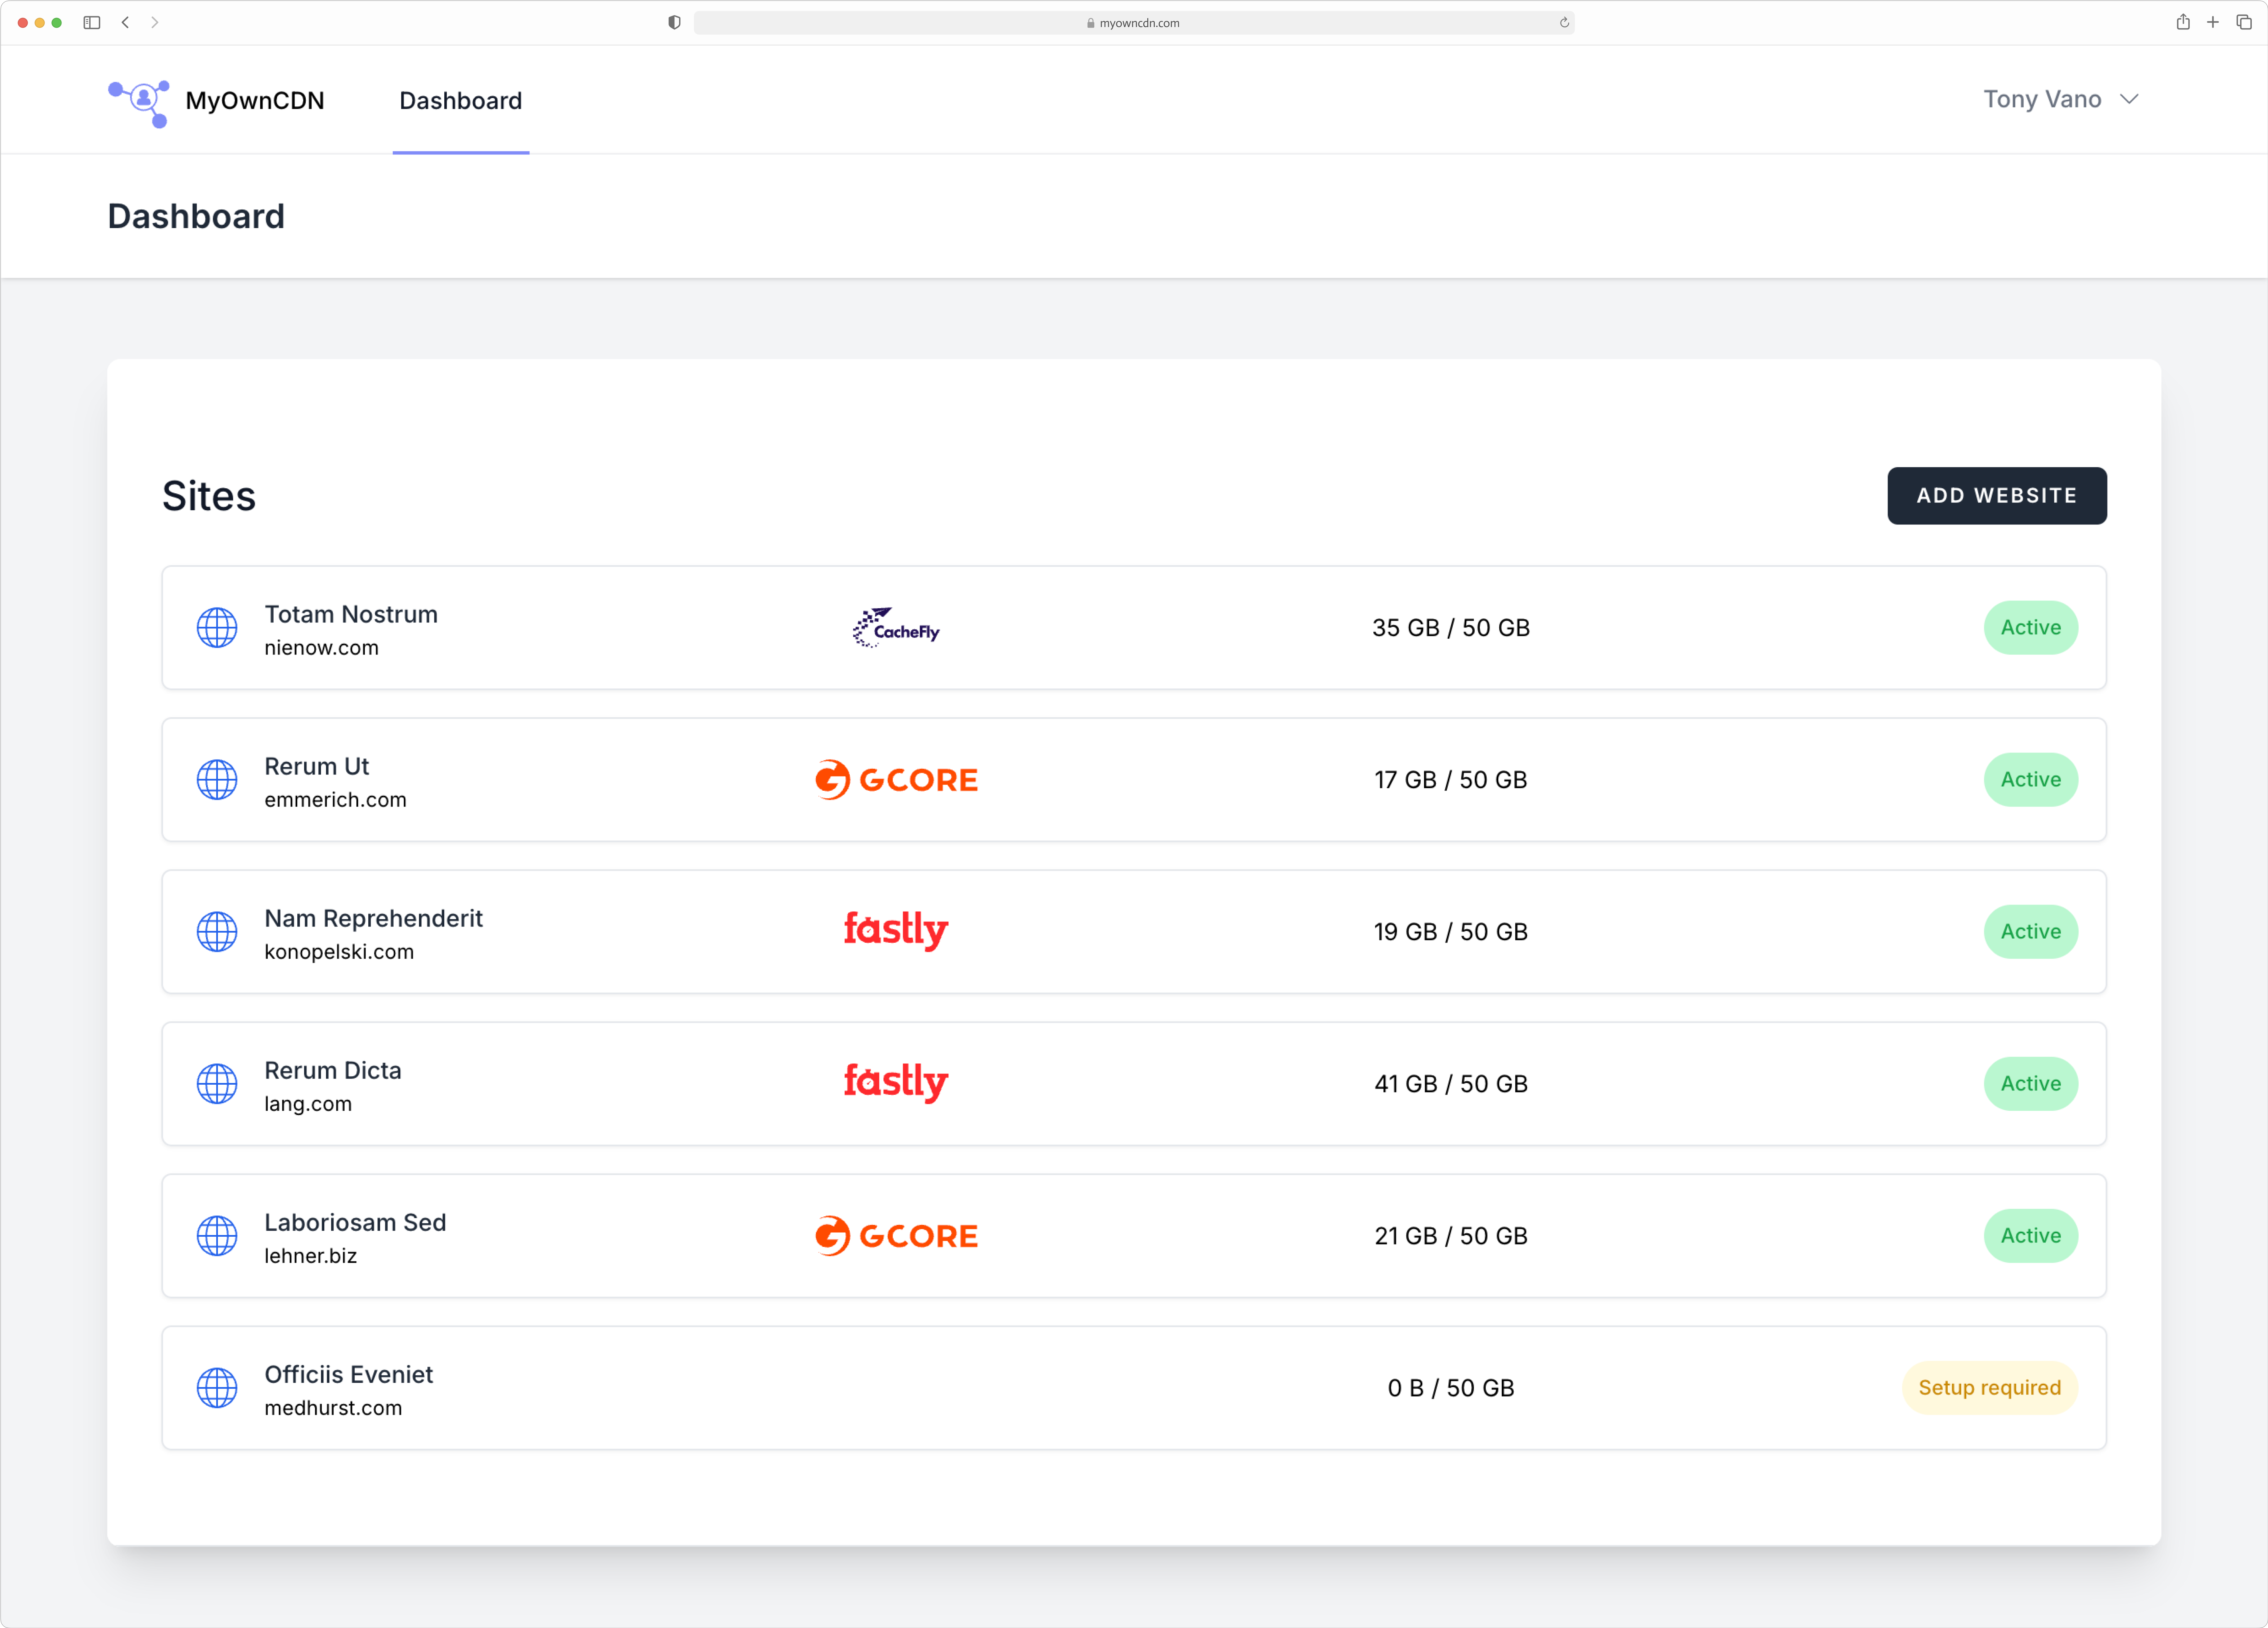Click the konopelski.com domain text
Viewport: 2268px width, 1628px height.
(x=339, y=952)
